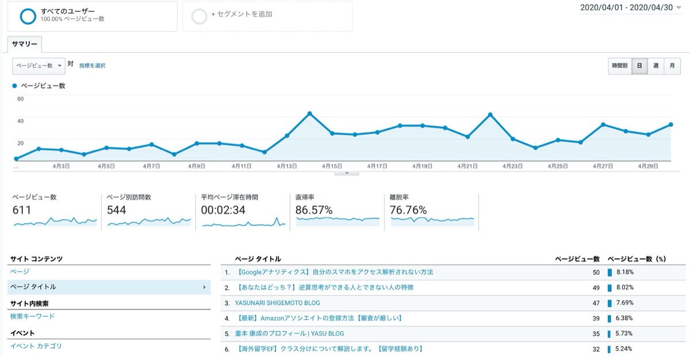The height and width of the screenshot is (357, 690).
Task: Switch graph to 月 view
Action: coord(672,66)
